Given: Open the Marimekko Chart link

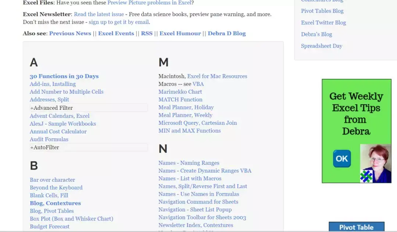Looking at the screenshot, I should click(x=180, y=92).
